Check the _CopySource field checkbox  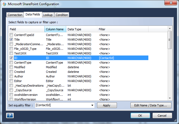11,90
